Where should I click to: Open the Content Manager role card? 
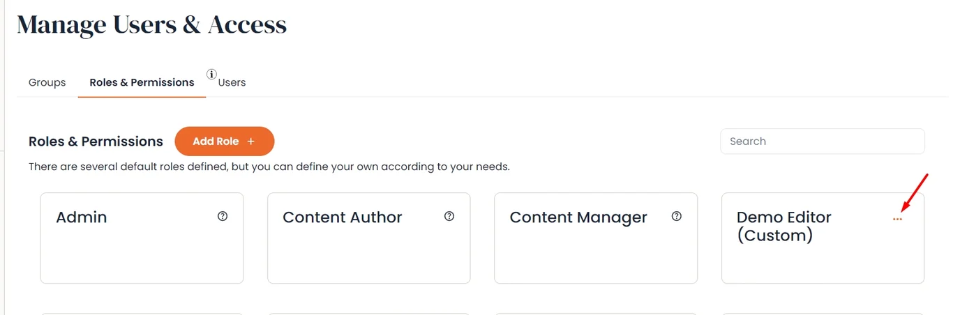pyautogui.click(x=596, y=238)
